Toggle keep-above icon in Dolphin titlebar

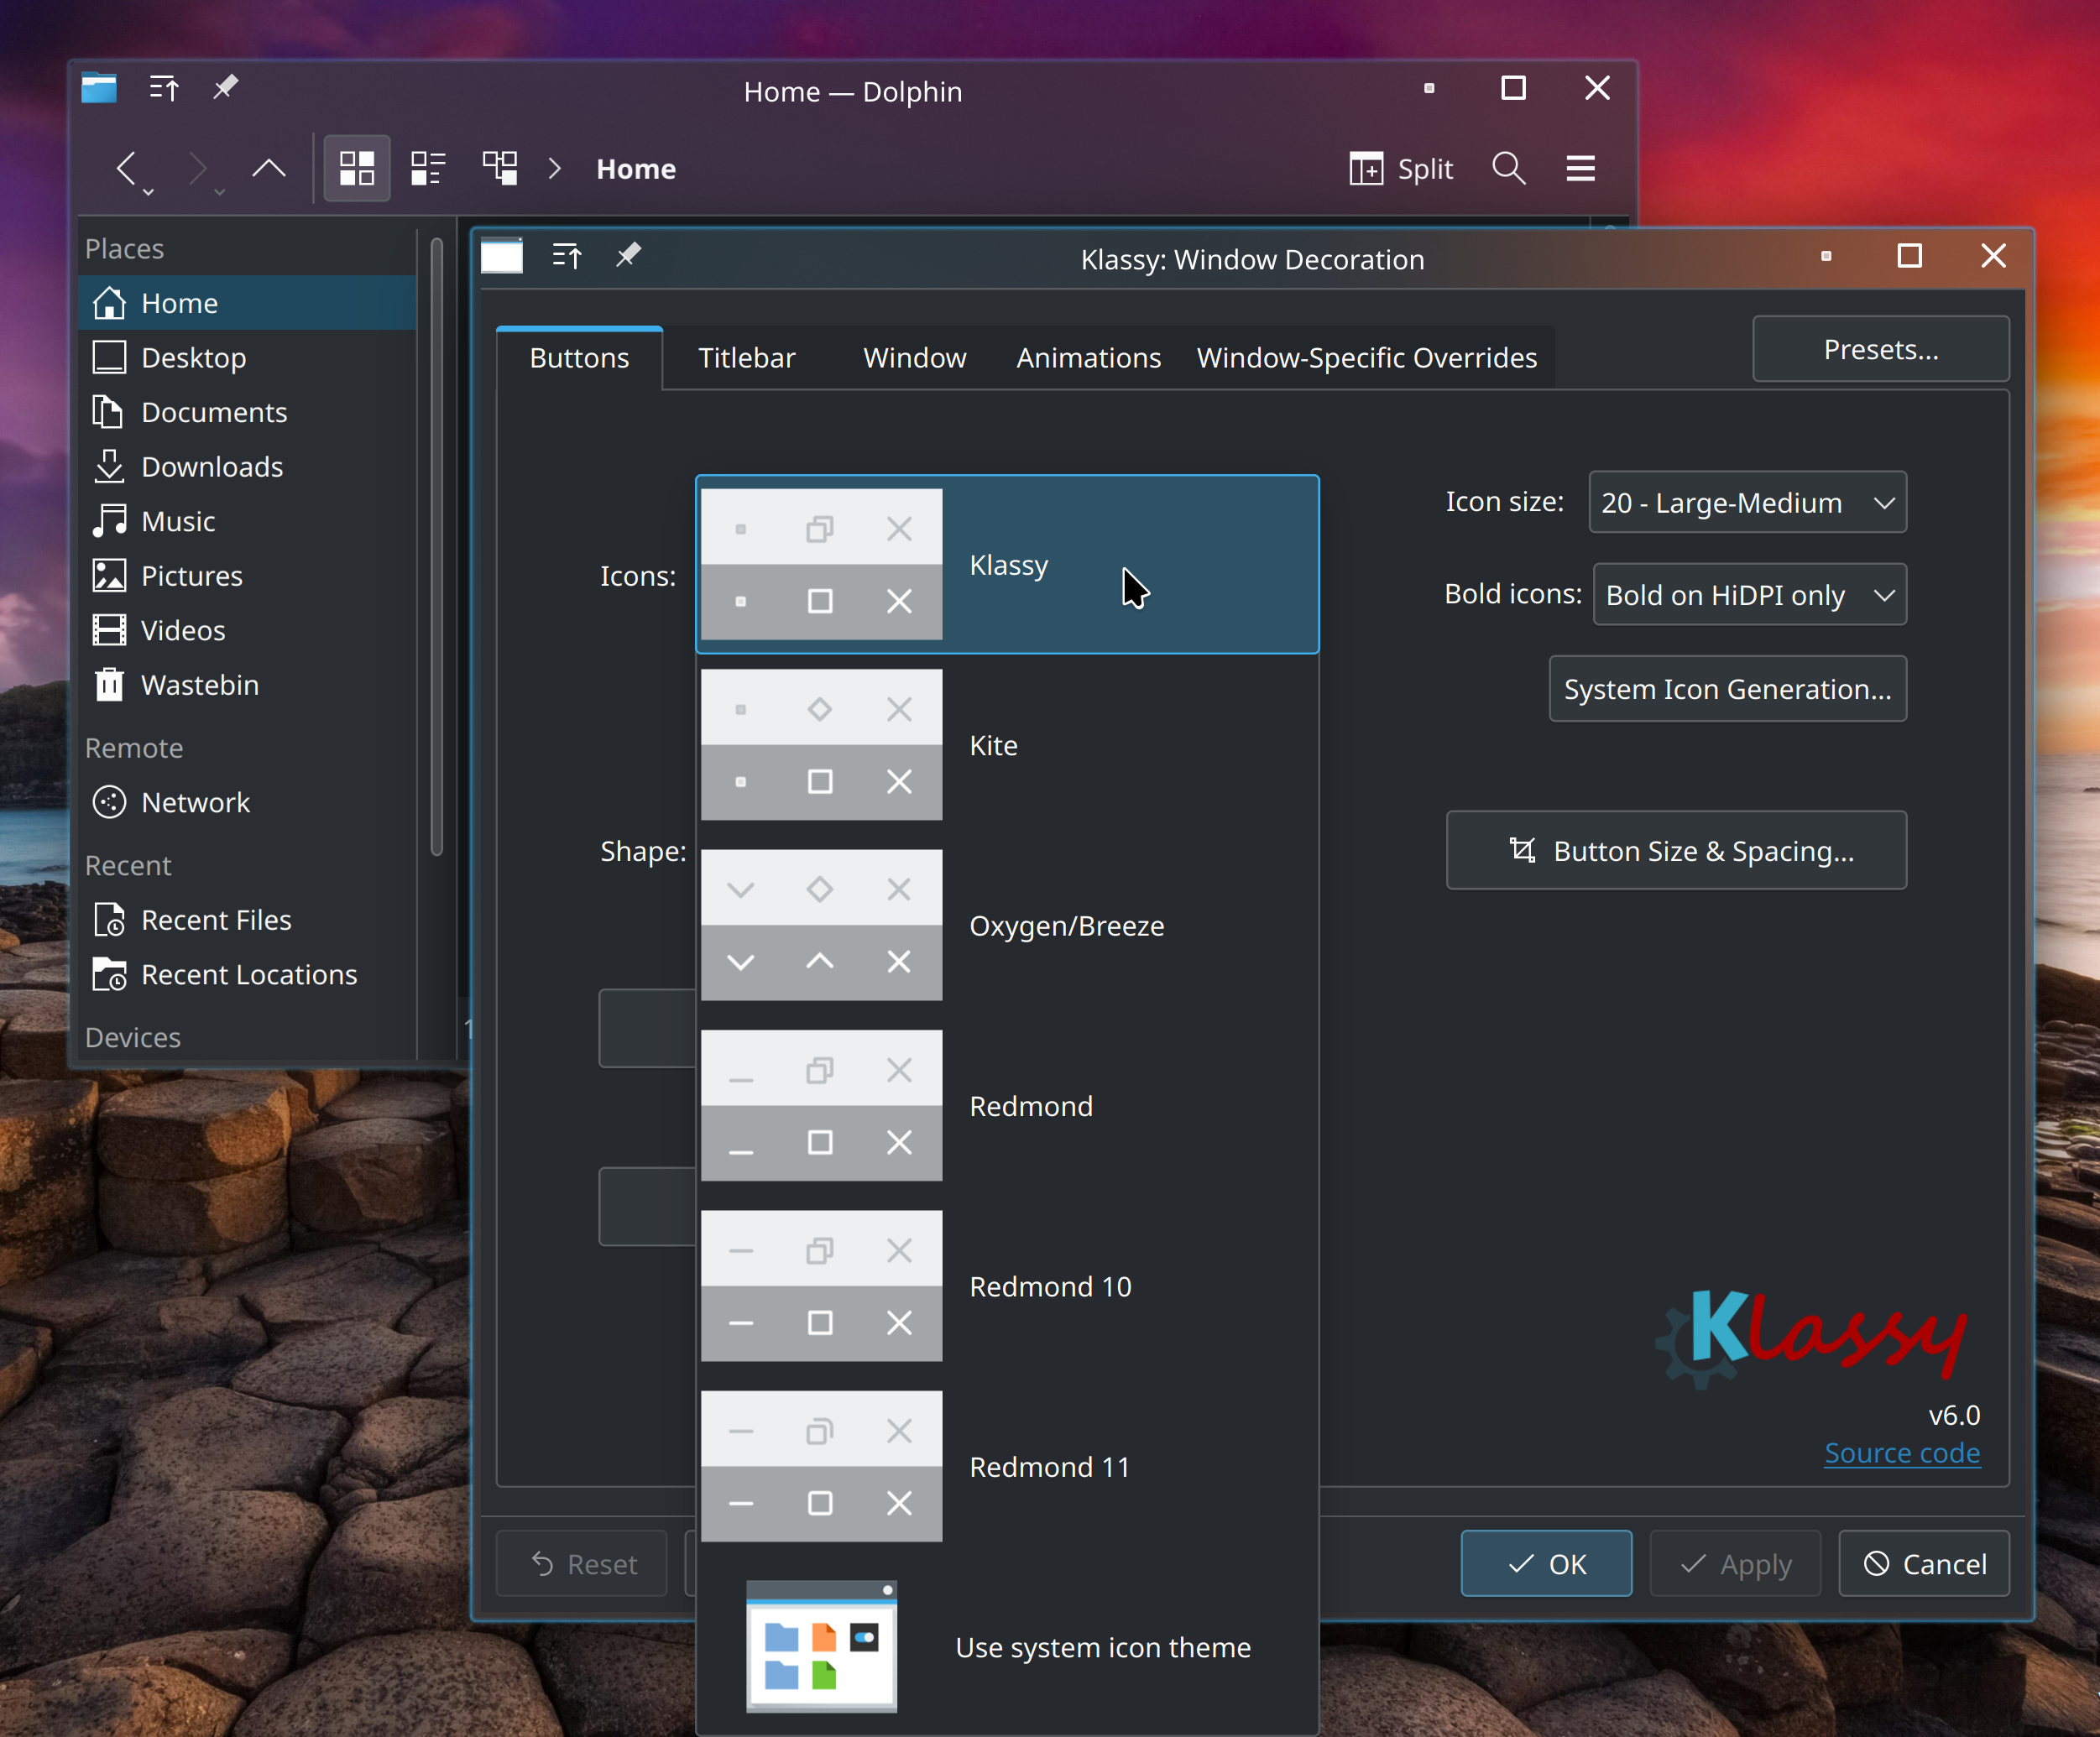pyautogui.click(x=164, y=89)
